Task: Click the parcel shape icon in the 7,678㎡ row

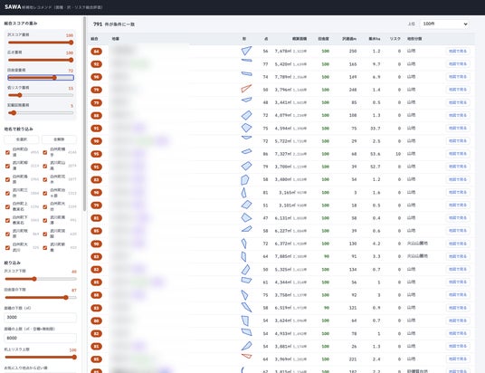Action: coord(246,51)
